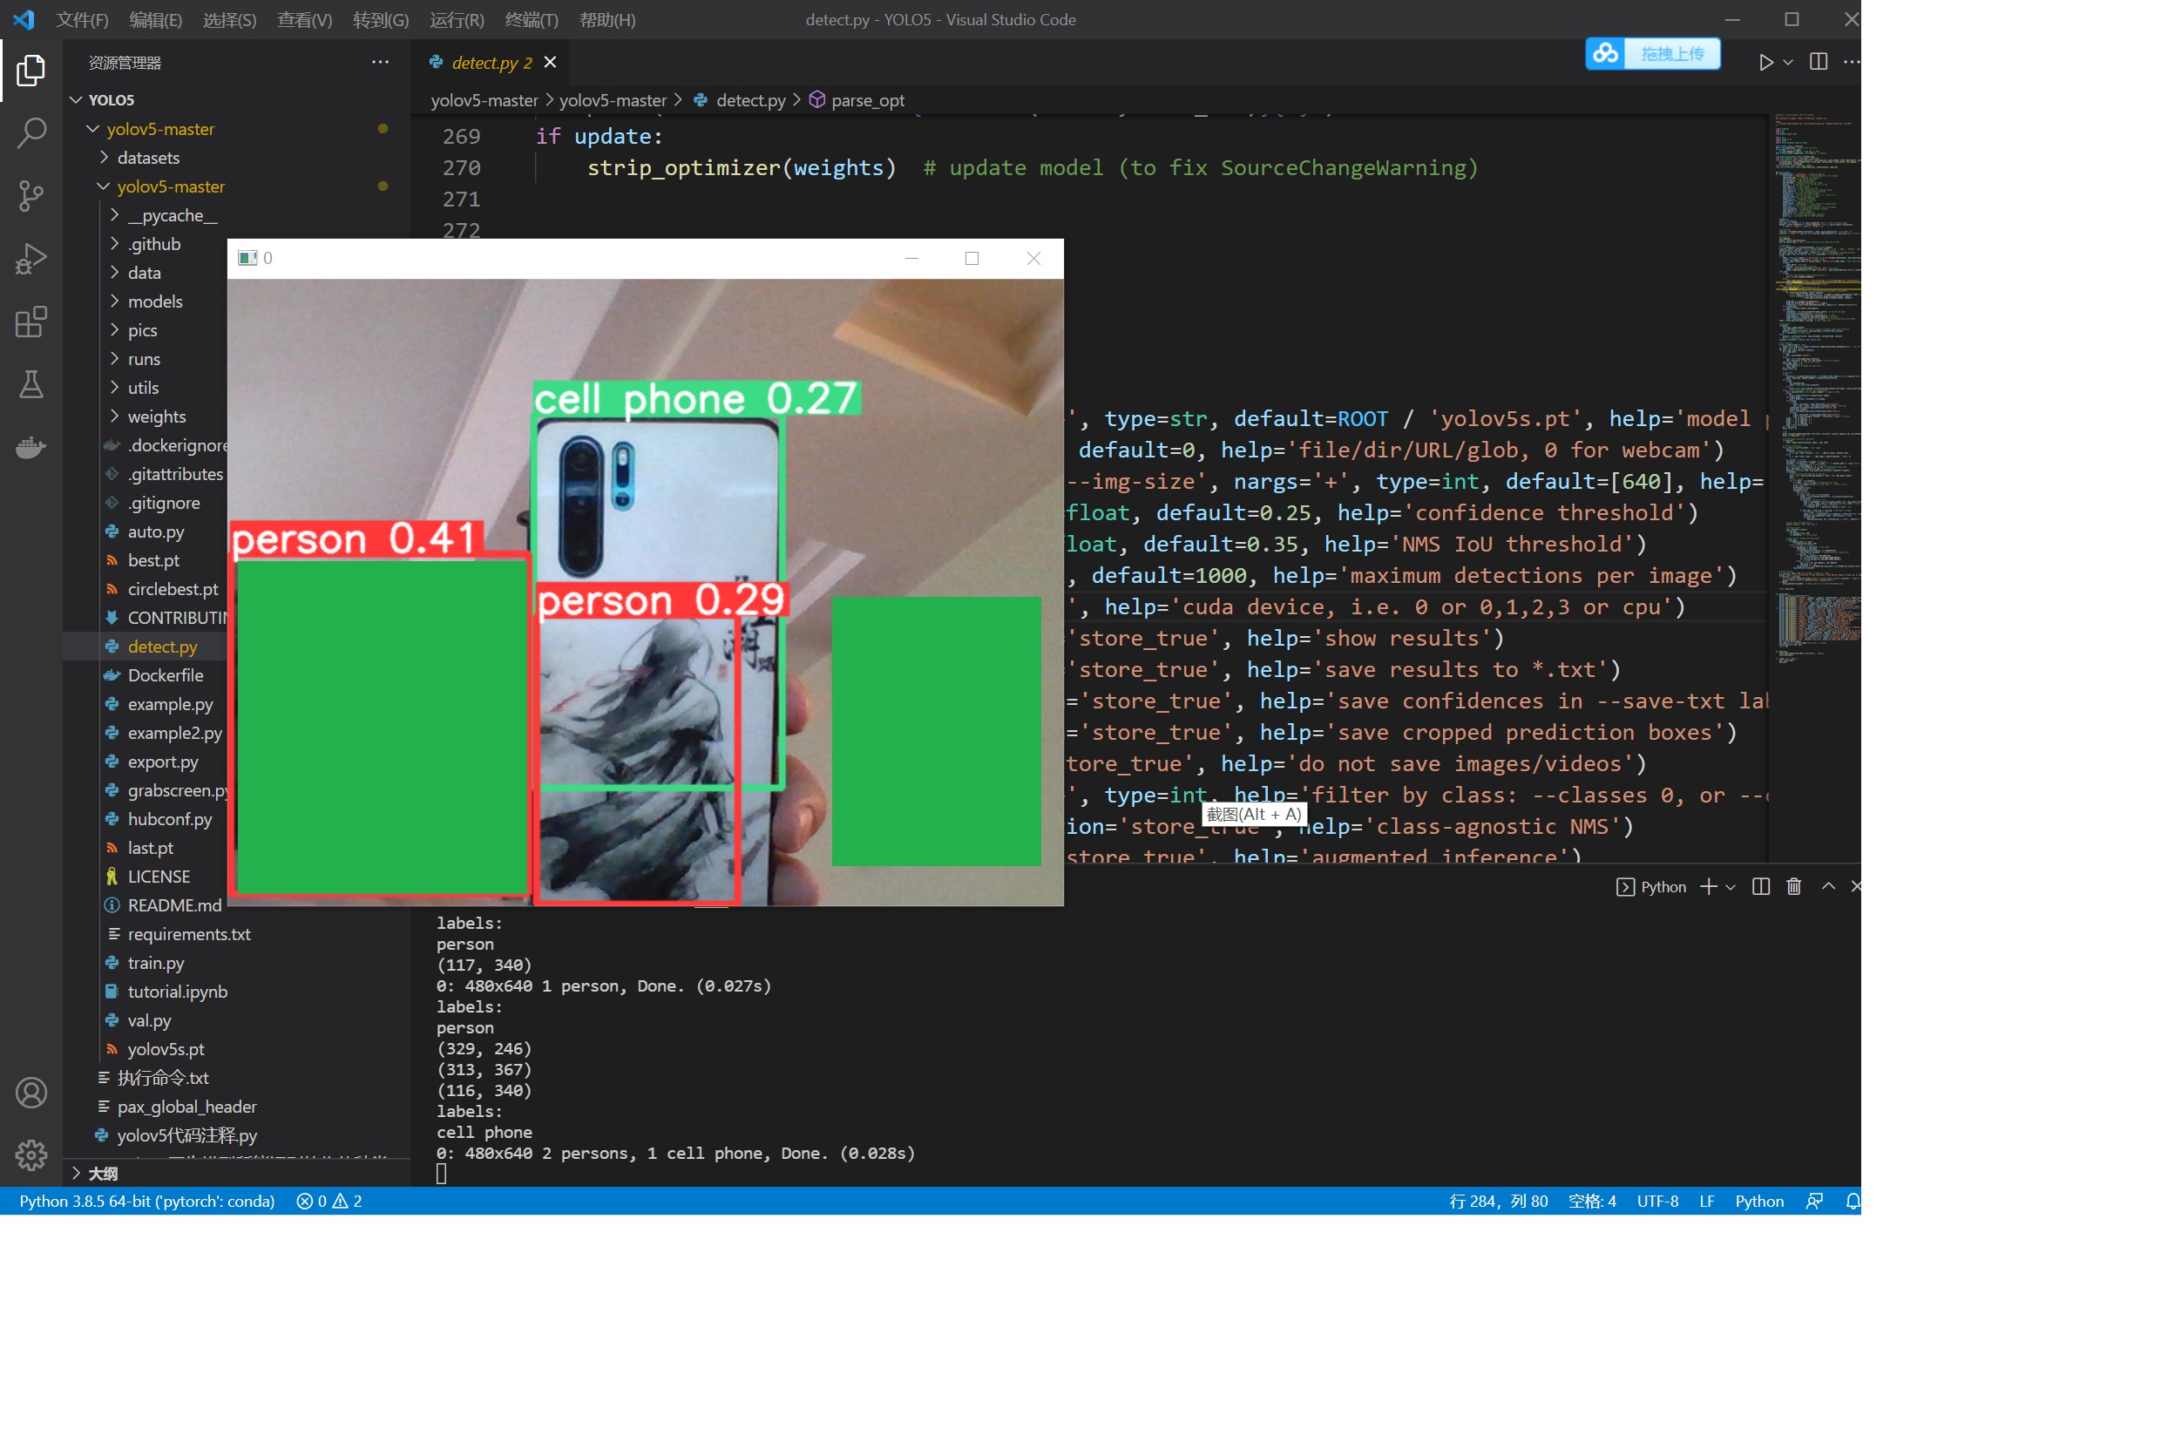Open the Docker view
The image size is (2161, 1429).
[31, 448]
